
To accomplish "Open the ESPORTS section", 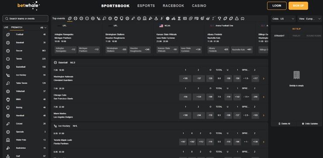I will 146,6.
